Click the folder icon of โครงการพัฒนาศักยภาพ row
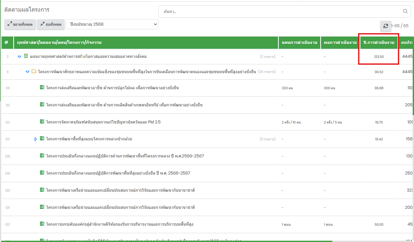The height and width of the screenshot is (242, 414). tap(34, 71)
